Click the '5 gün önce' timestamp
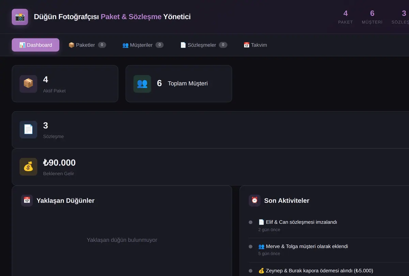Screen dimensions: 409x276 click(269, 254)
